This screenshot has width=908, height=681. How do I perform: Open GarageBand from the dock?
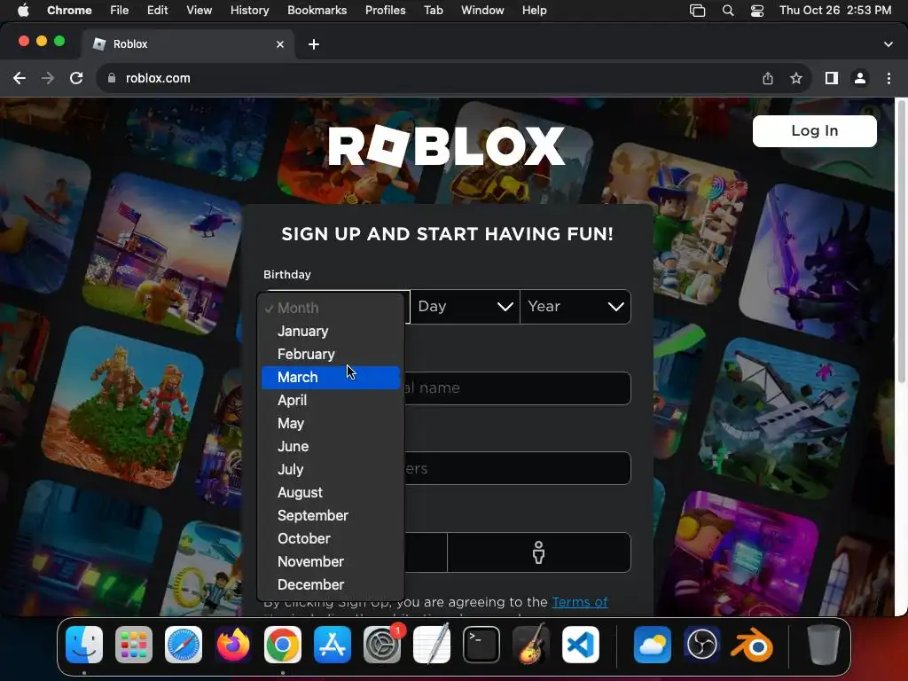[531, 645]
